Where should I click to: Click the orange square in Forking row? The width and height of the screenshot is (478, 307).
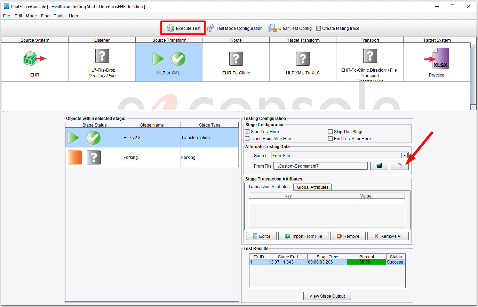click(75, 157)
